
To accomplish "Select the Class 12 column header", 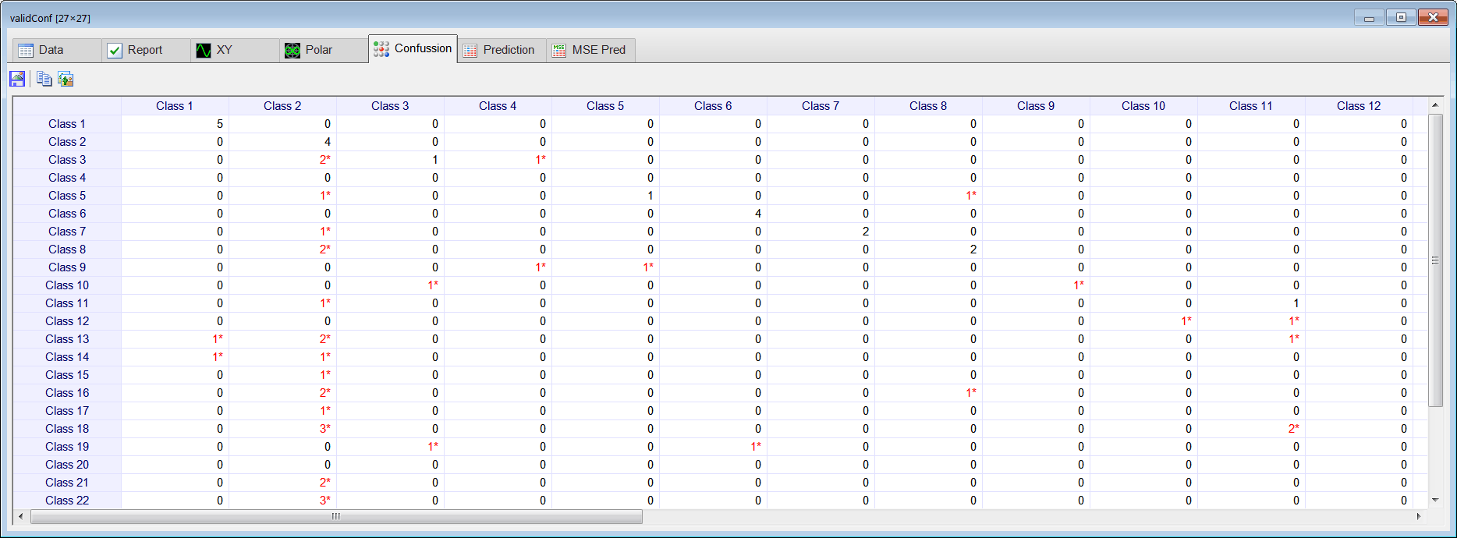I will pyautogui.click(x=1359, y=106).
